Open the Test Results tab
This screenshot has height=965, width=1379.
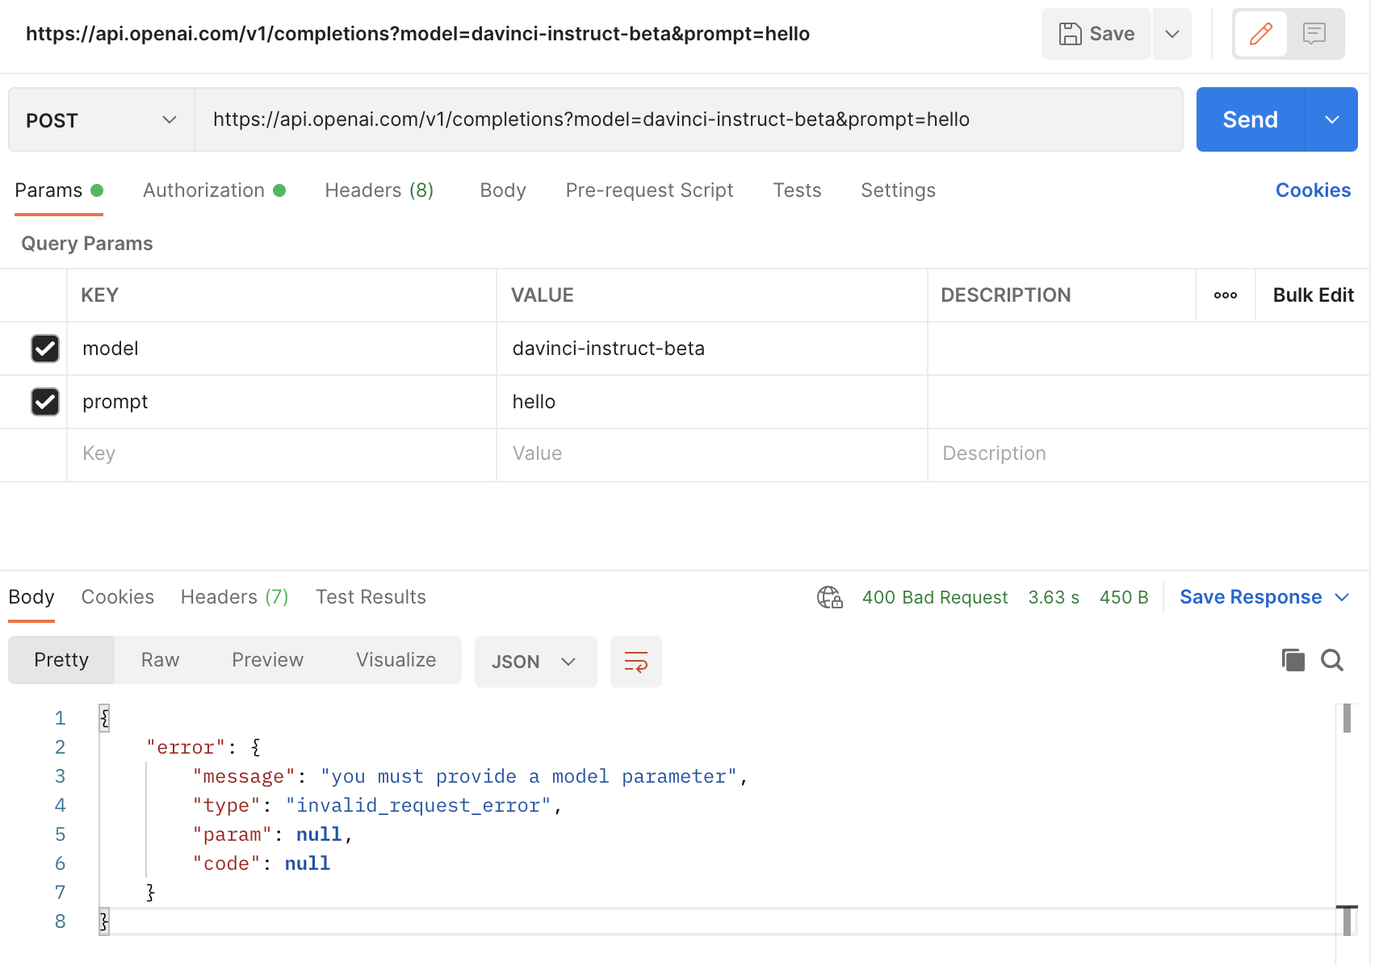[x=371, y=597]
